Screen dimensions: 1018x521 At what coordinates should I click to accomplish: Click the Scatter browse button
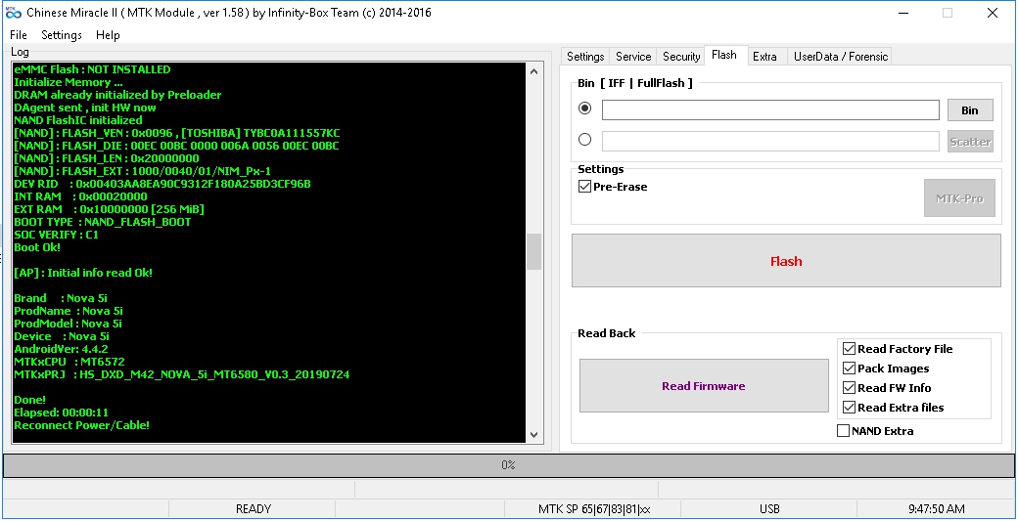970,142
